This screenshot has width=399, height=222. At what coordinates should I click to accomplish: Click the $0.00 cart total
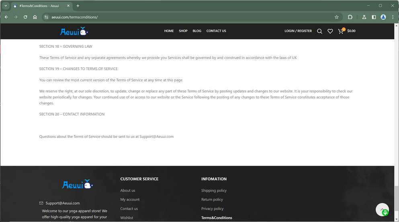point(351,31)
